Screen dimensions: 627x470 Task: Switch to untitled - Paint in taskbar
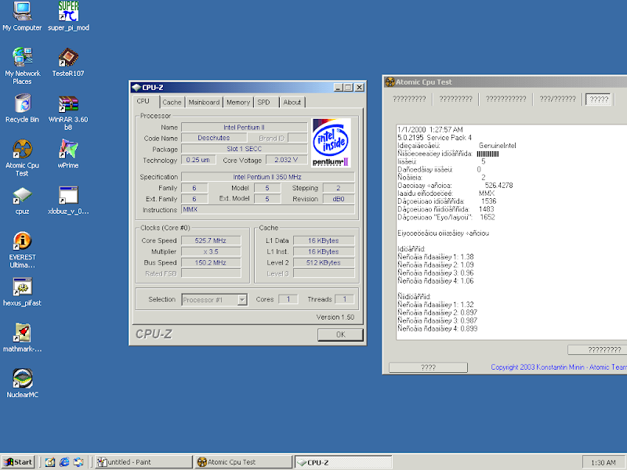point(143,462)
